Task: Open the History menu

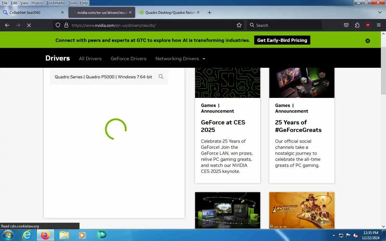Action: point(37,3)
